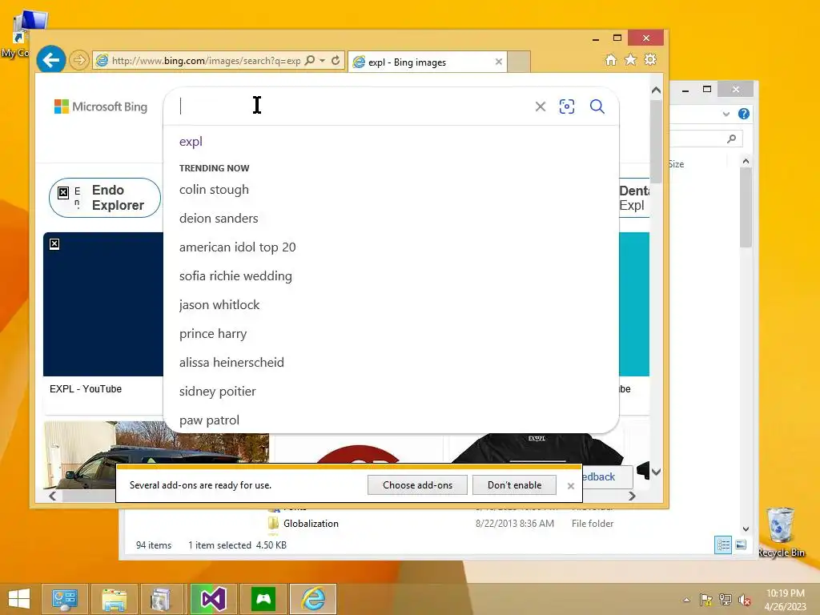The width and height of the screenshot is (820, 615).
Task: Click the Feedback link on Bing page
Action: (598, 477)
